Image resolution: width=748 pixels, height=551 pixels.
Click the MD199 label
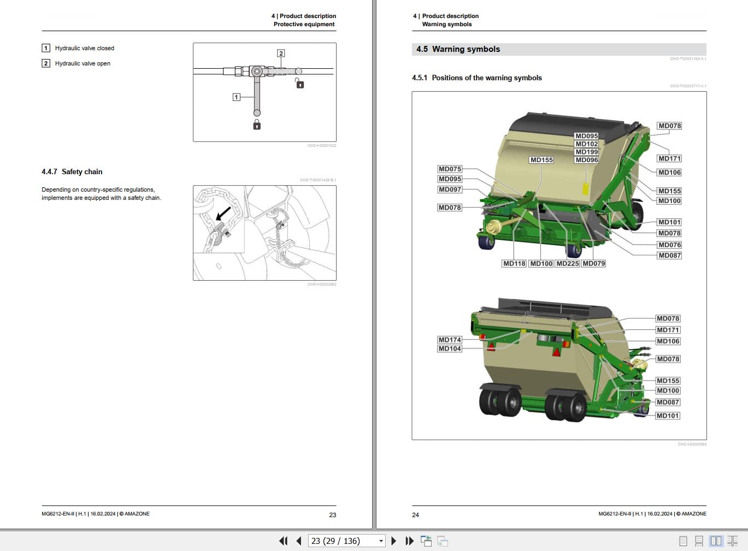pyautogui.click(x=586, y=152)
